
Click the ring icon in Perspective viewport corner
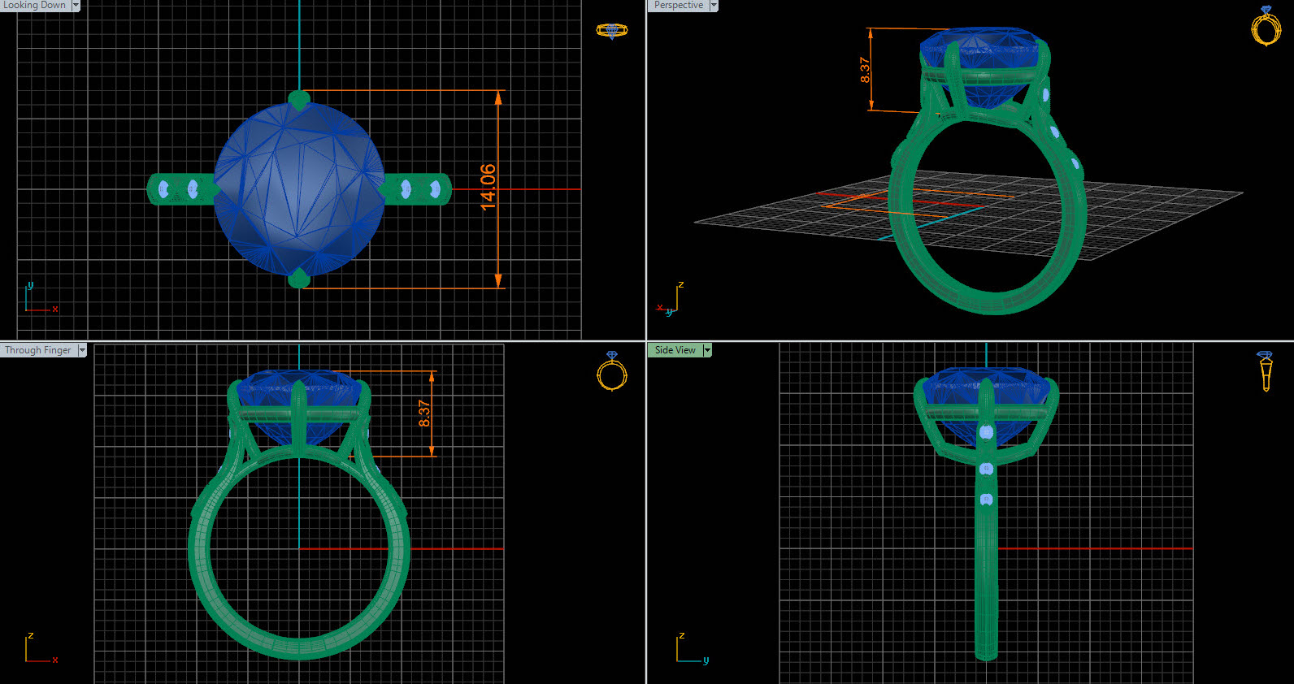(x=1266, y=27)
